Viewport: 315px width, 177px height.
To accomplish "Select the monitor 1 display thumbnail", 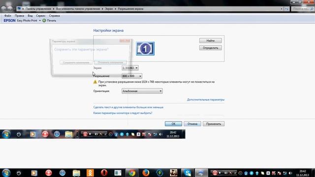I will click(145, 49).
